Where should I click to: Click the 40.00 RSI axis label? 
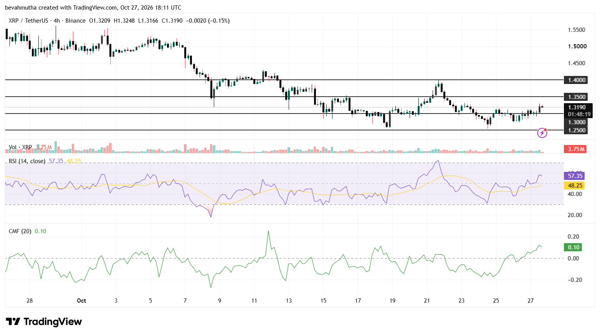click(575, 194)
